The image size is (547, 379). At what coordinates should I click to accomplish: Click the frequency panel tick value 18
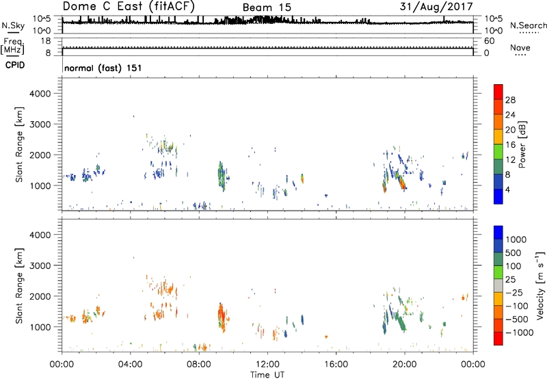pyautogui.click(x=46, y=41)
